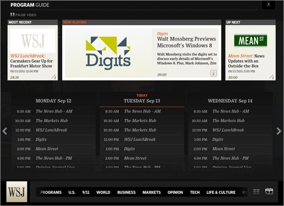
Task: Switch to grid view icon
Action: 256,192
